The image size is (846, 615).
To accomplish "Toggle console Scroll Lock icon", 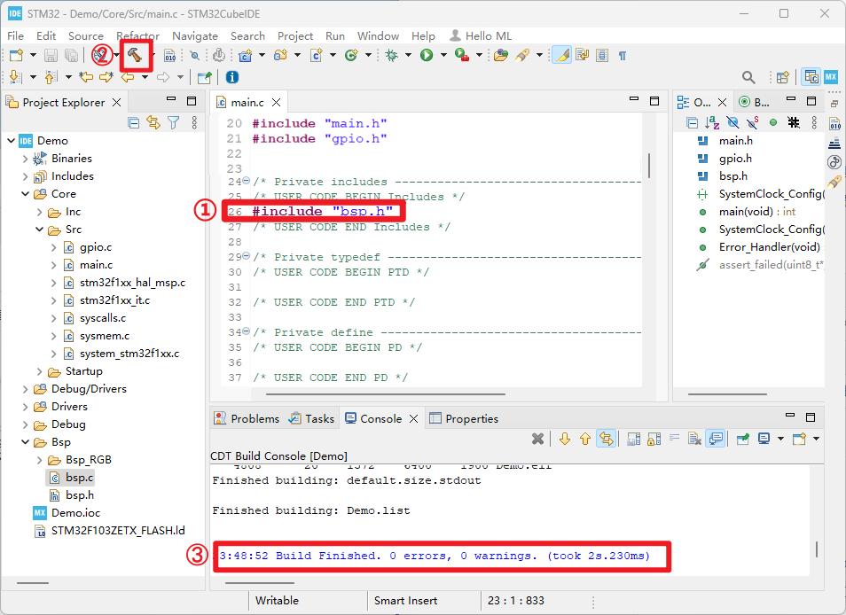I will point(654,439).
